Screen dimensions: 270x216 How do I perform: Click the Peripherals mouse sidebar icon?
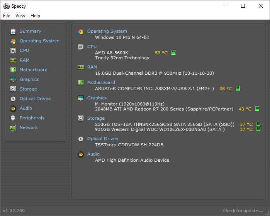click(x=13, y=118)
